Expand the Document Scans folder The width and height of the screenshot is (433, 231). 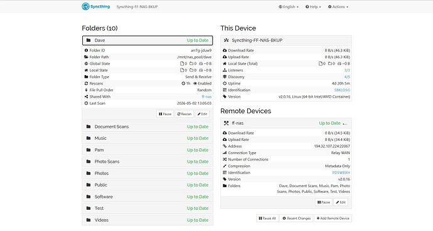tap(147, 126)
